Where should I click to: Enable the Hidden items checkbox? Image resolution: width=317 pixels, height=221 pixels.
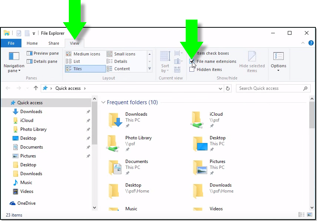tap(192, 69)
